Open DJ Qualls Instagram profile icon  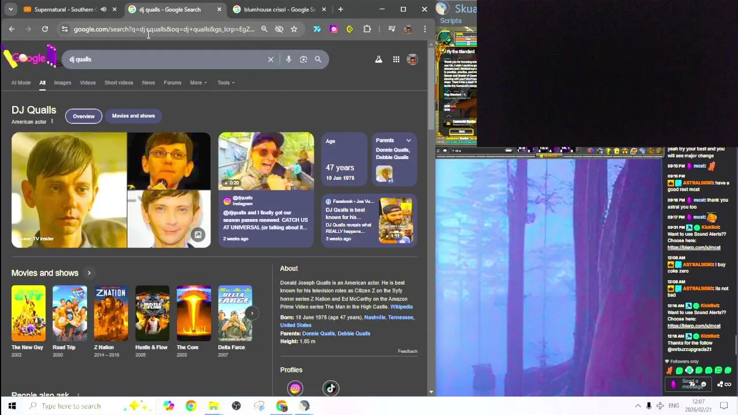click(x=295, y=388)
